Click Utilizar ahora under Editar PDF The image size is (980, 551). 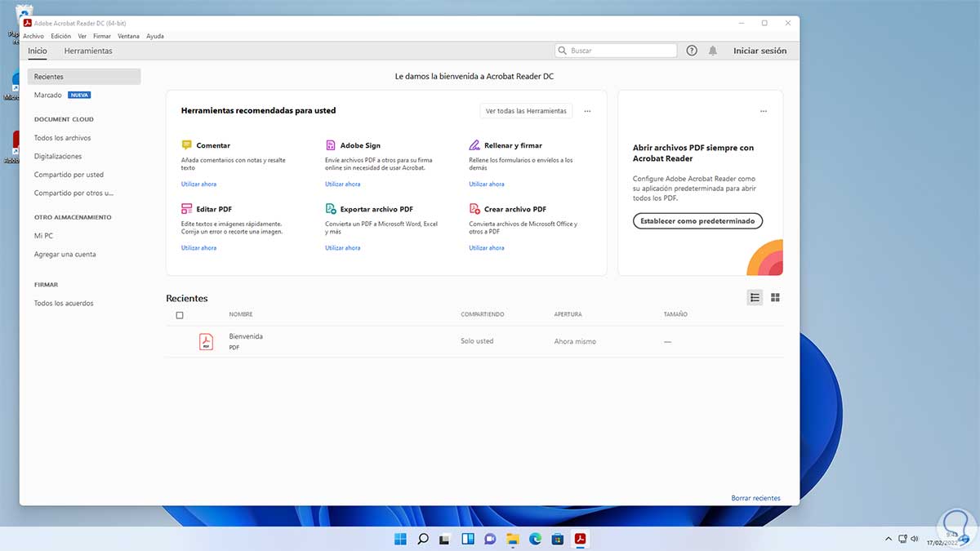199,248
